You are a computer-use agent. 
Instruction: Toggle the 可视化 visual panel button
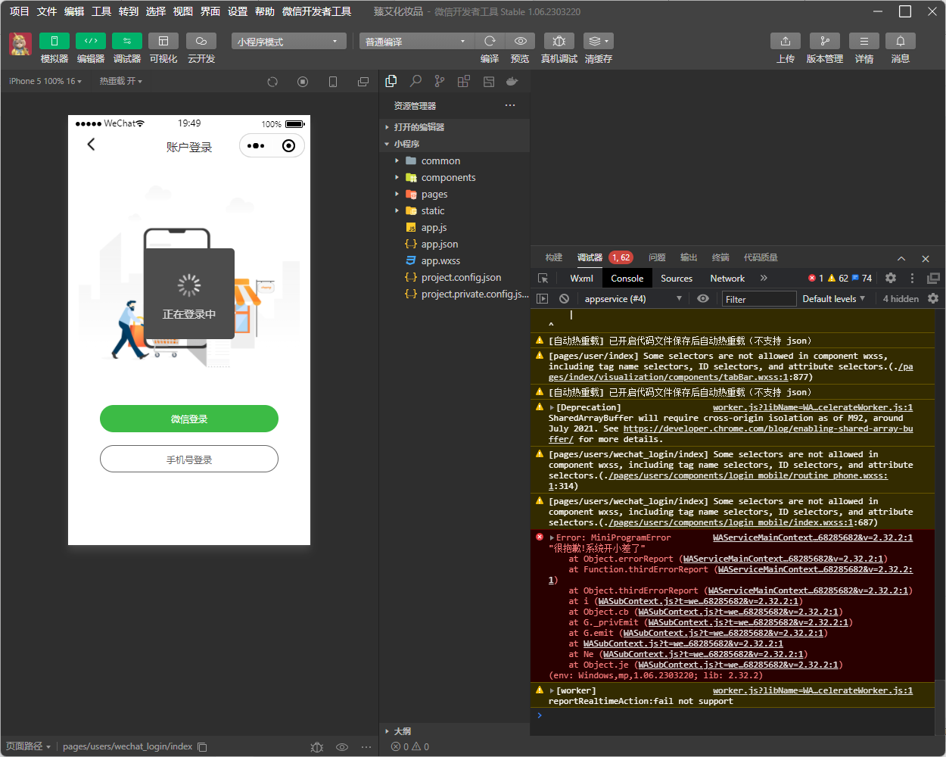click(x=163, y=41)
